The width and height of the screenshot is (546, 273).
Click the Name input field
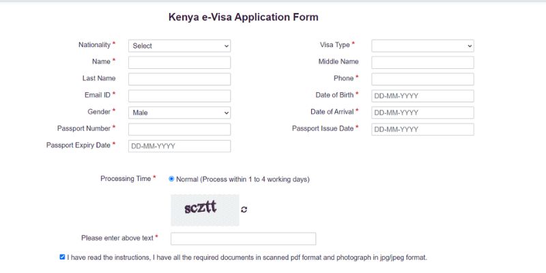tap(179, 62)
